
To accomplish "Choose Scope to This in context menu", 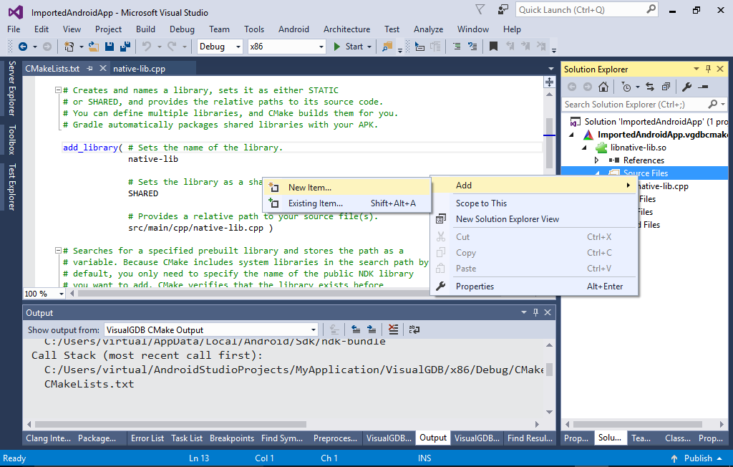I will tap(534, 203).
